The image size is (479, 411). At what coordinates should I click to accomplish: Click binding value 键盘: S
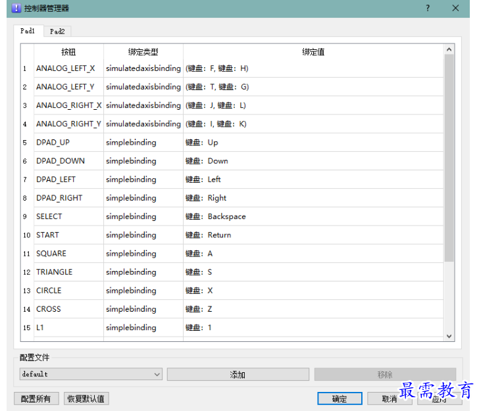[313, 272]
